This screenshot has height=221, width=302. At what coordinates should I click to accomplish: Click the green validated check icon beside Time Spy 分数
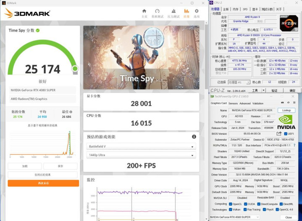(x=38, y=30)
